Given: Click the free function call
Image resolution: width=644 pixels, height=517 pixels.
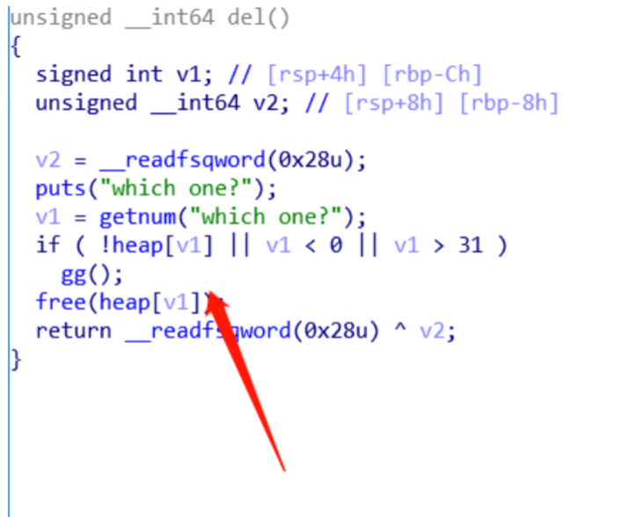Looking at the screenshot, I should tap(61, 302).
